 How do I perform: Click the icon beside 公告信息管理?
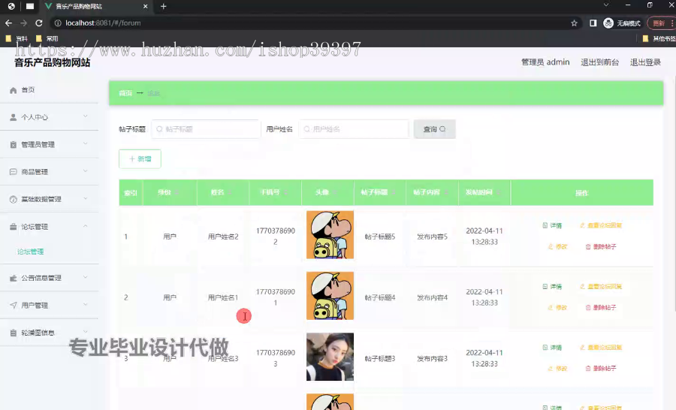click(x=14, y=278)
